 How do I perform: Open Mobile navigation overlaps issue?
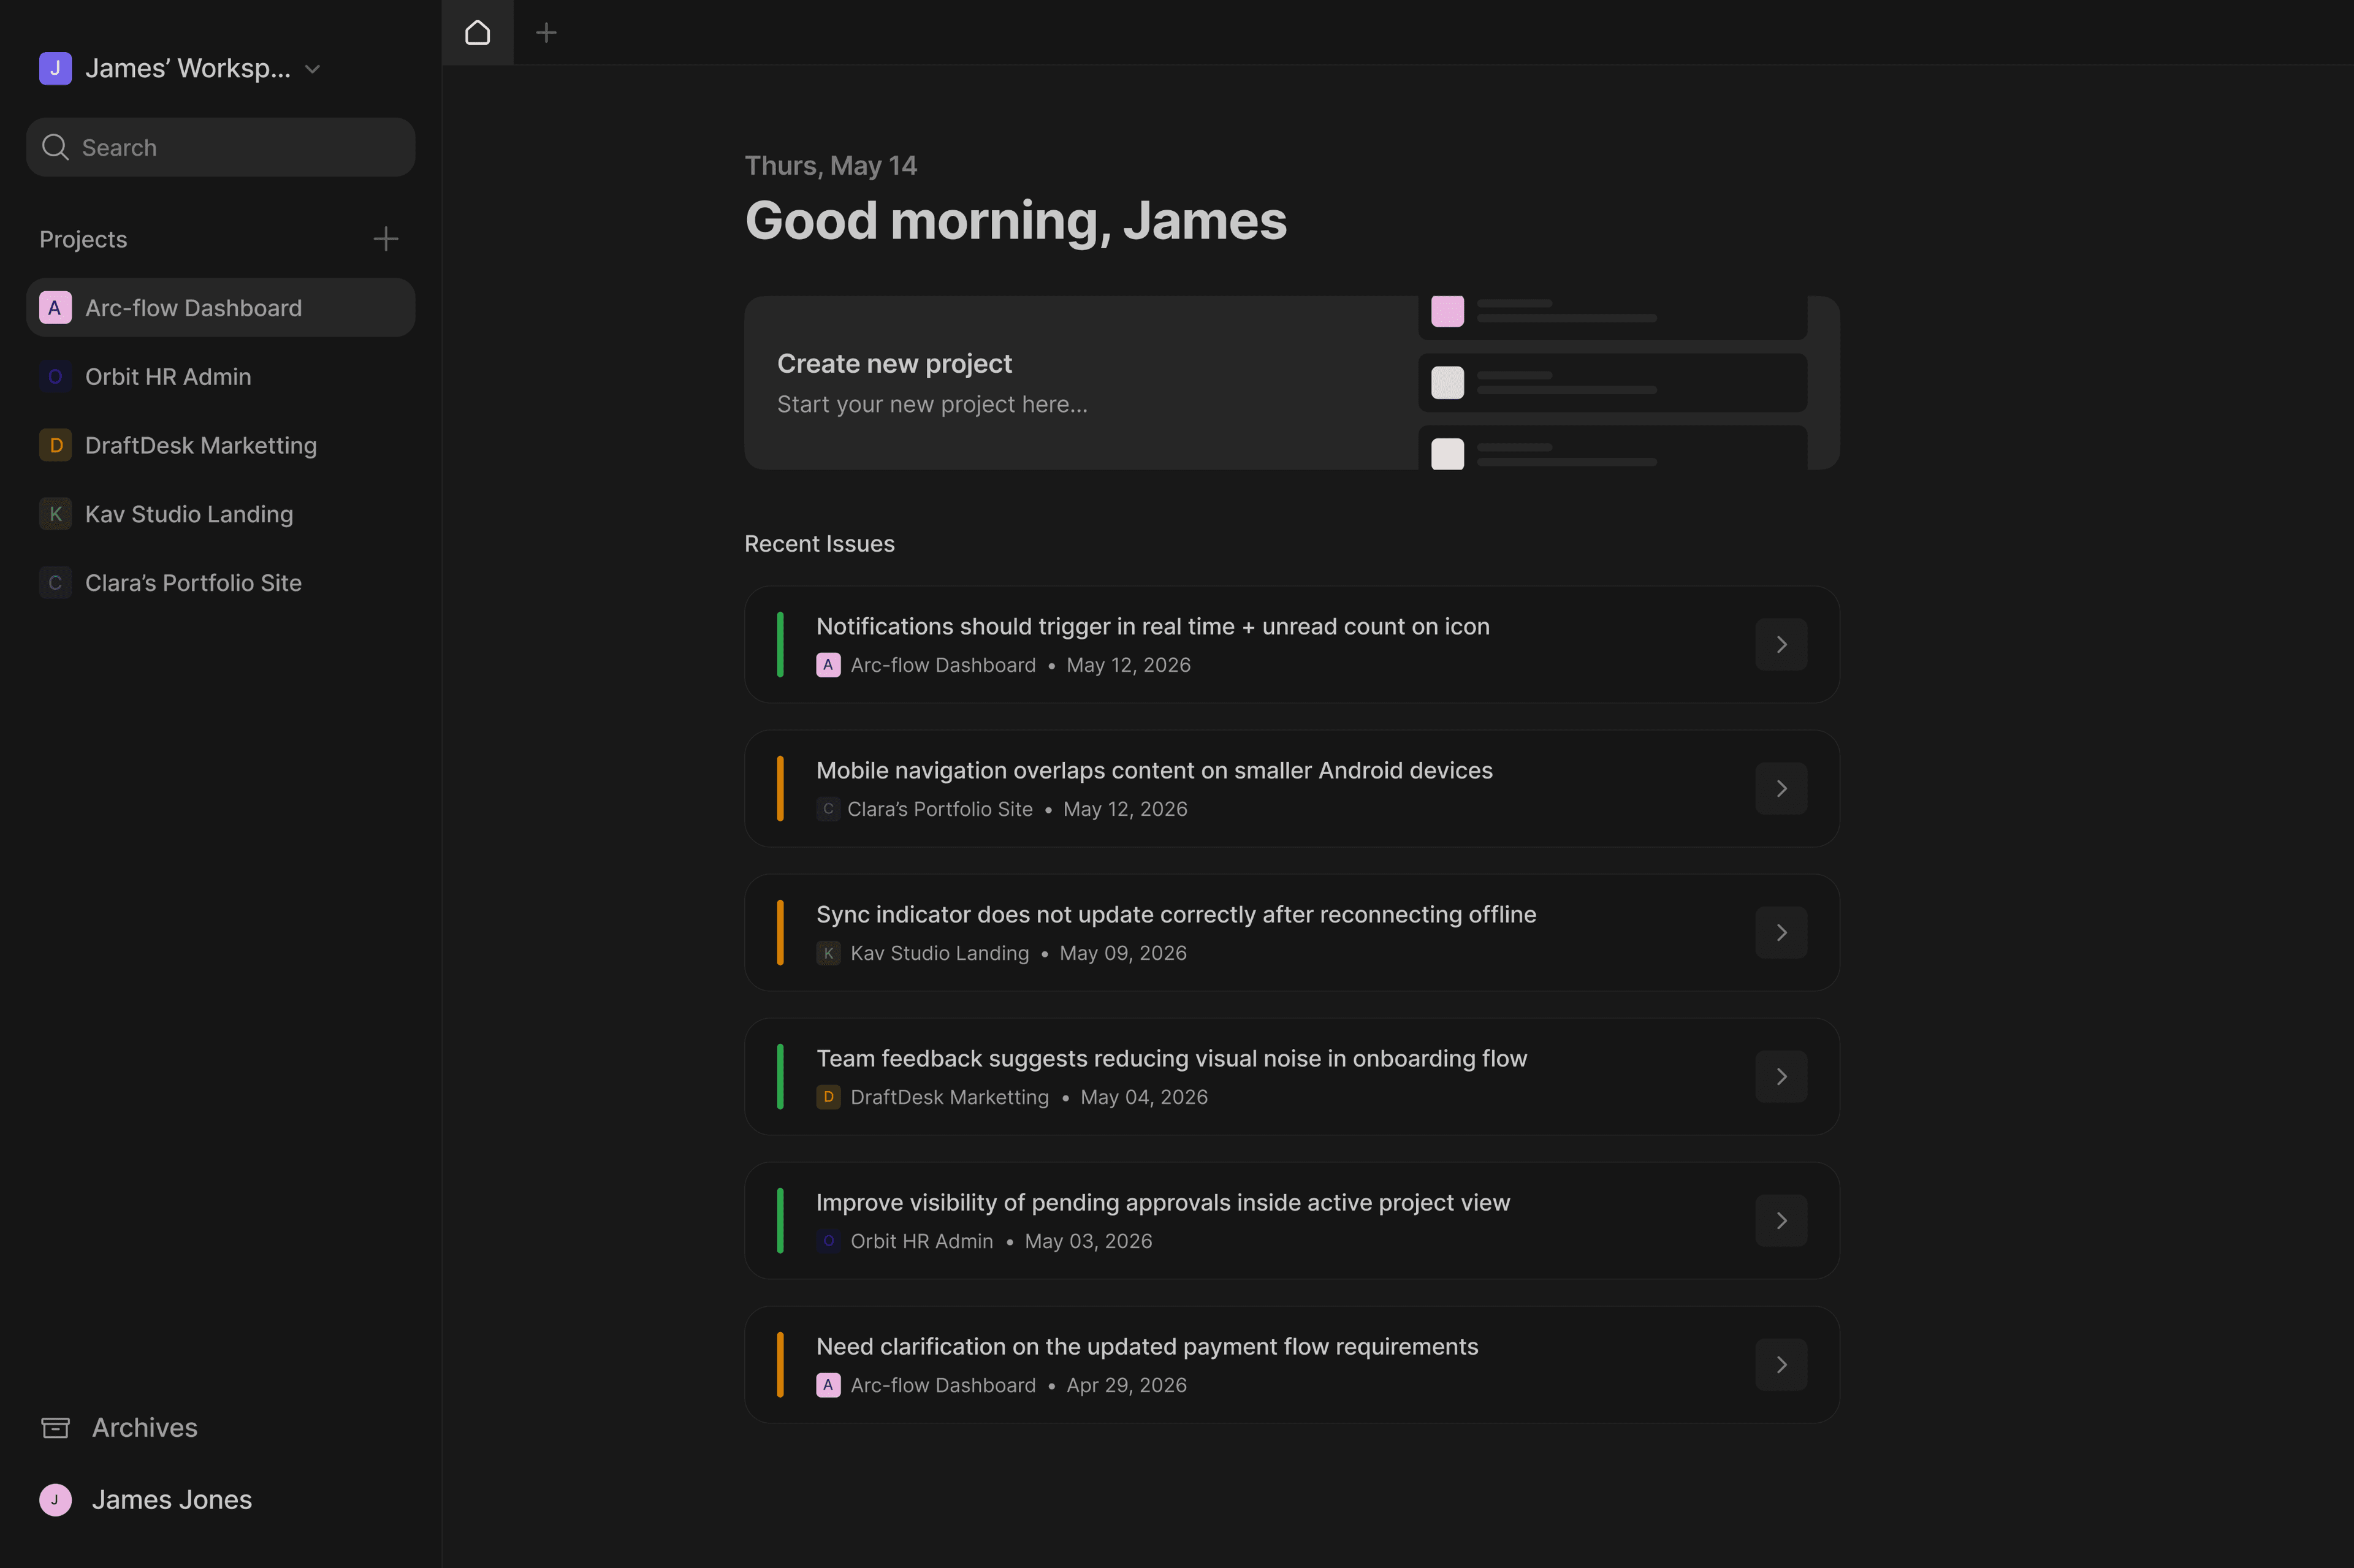tap(1291, 788)
